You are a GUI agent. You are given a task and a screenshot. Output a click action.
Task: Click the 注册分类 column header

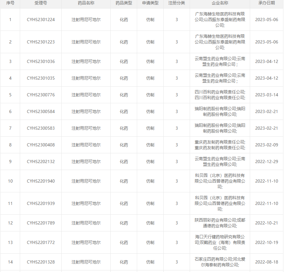coord(177,3)
